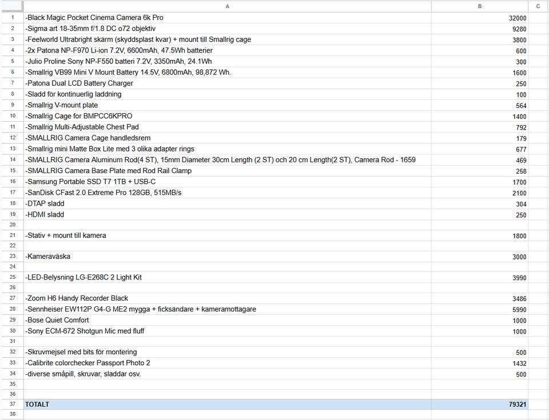549x420 pixels.
Task: Select the Julio Proline Sony NP-F550 cell
Action: click(x=227, y=61)
